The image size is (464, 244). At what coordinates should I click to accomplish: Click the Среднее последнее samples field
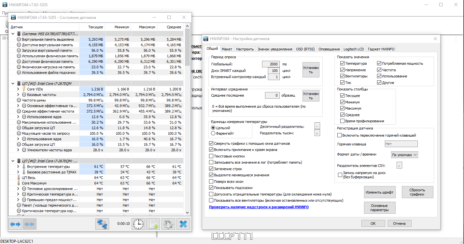(272, 95)
